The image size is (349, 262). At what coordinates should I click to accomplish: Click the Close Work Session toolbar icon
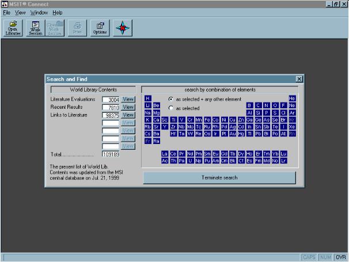[x=55, y=28]
